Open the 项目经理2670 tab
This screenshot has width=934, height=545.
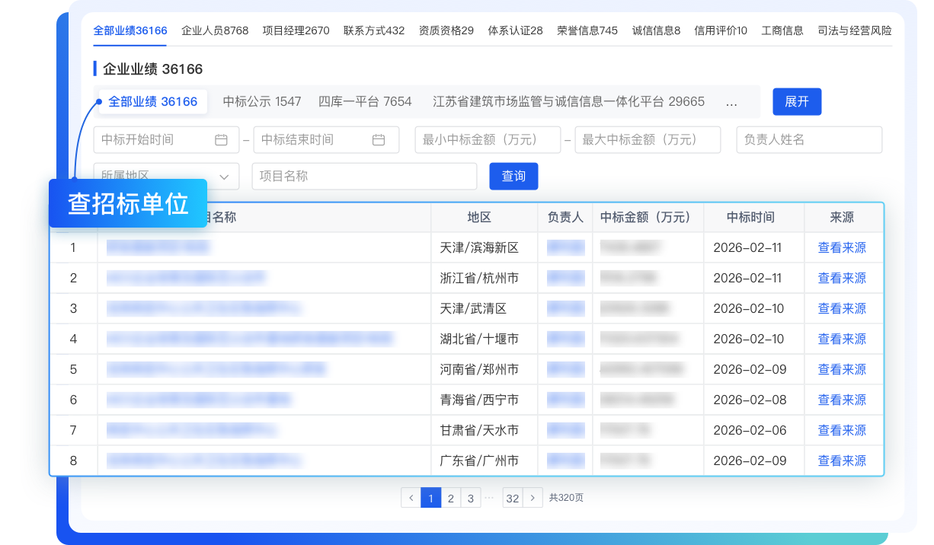click(x=296, y=30)
